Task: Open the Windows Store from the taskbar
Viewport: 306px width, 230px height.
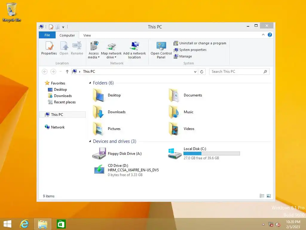Action: (x=61, y=224)
